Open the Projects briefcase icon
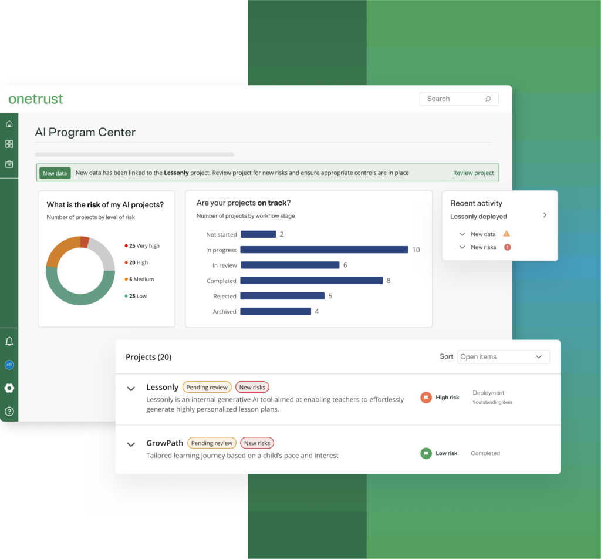 point(9,164)
